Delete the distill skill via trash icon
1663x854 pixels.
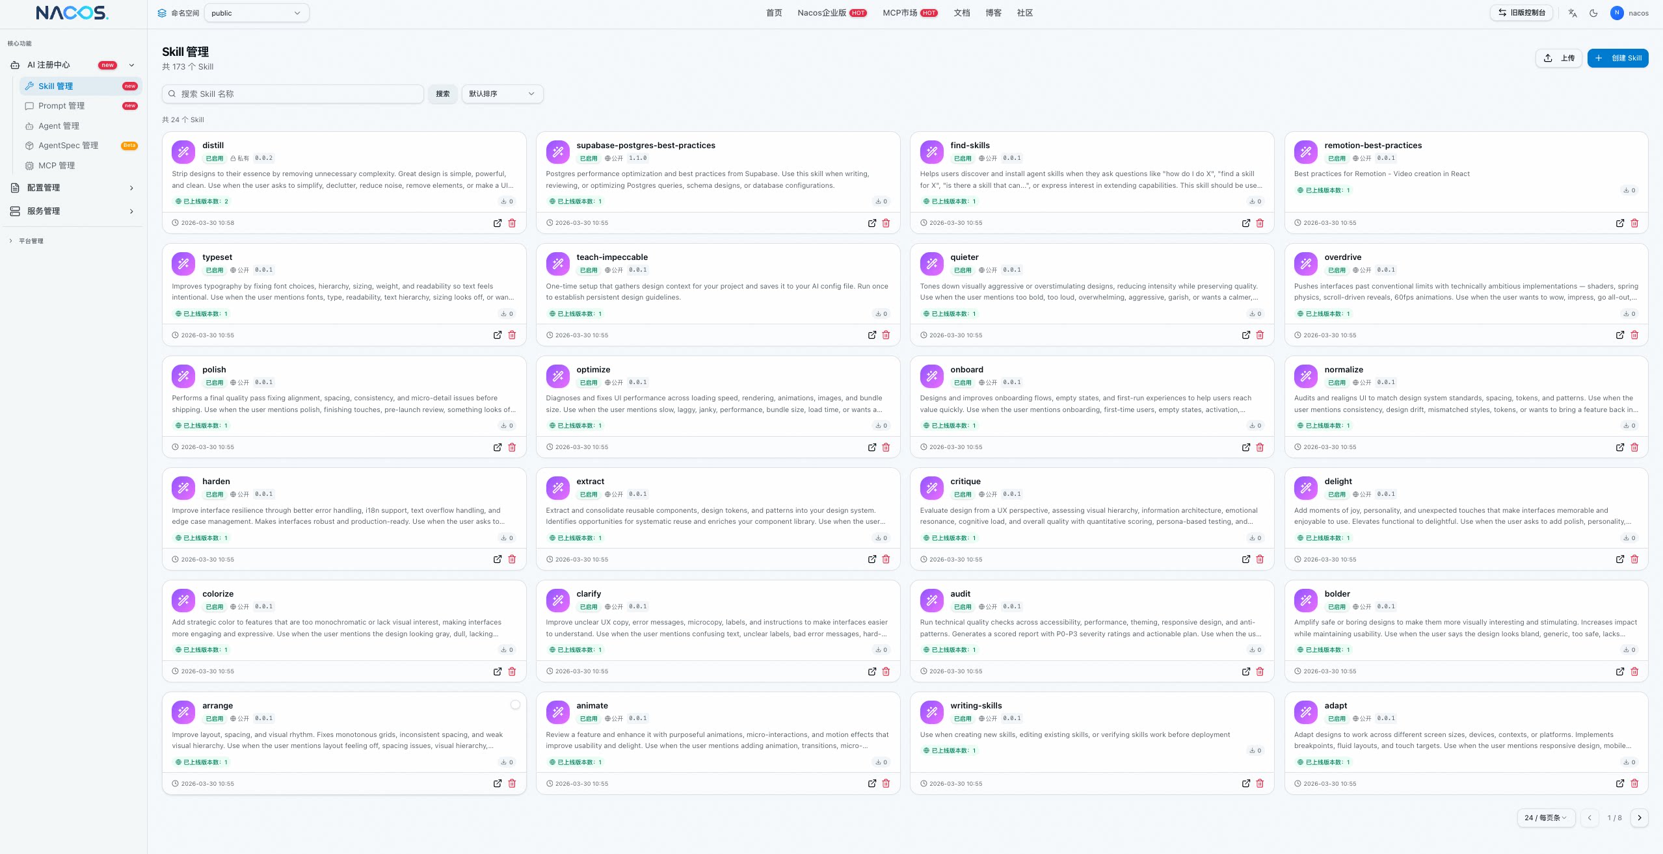tap(512, 223)
